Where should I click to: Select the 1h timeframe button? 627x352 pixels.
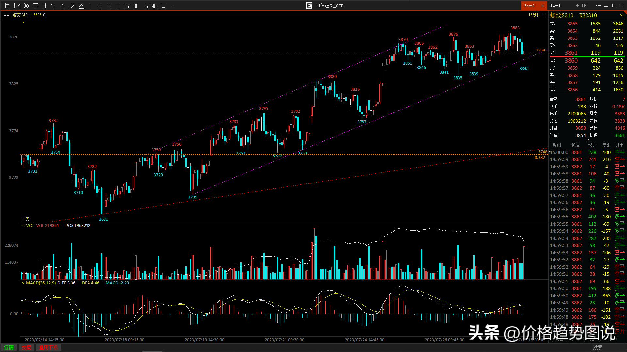pos(145,6)
